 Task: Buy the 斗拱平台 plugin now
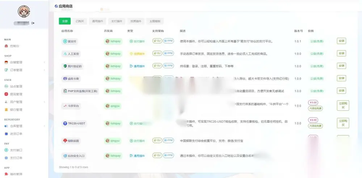click(343, 106)
